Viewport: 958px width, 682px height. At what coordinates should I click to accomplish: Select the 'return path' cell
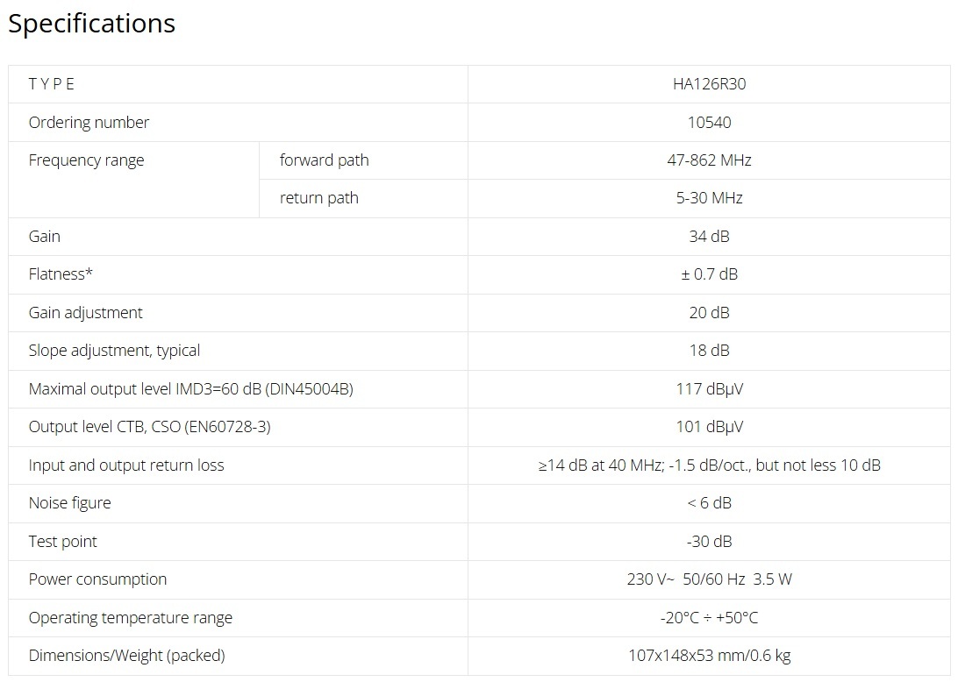pyautogui.click(x=318, y=198)
